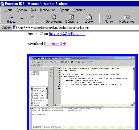Click blue Run triangle beside the code editor
Image resolution: width=139 pixels, height=130 pixels.
51,69
